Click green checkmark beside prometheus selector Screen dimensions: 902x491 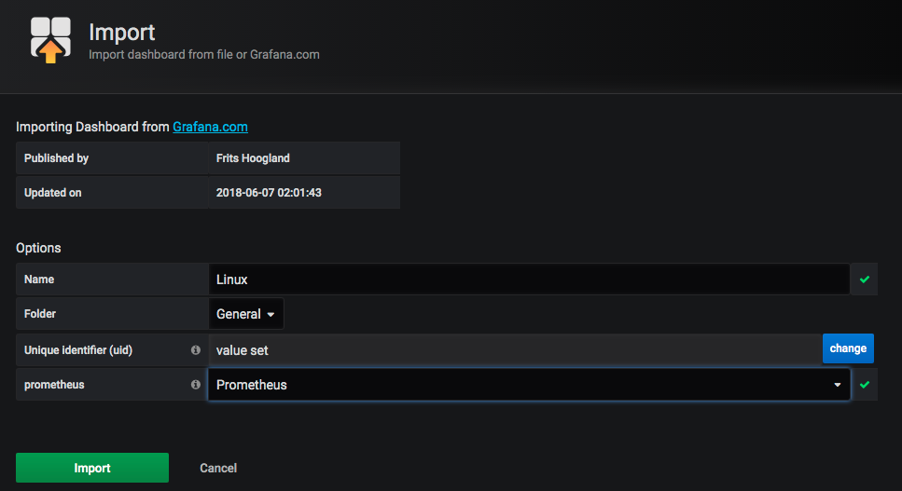pyautogui.click(x=864, y=385)
